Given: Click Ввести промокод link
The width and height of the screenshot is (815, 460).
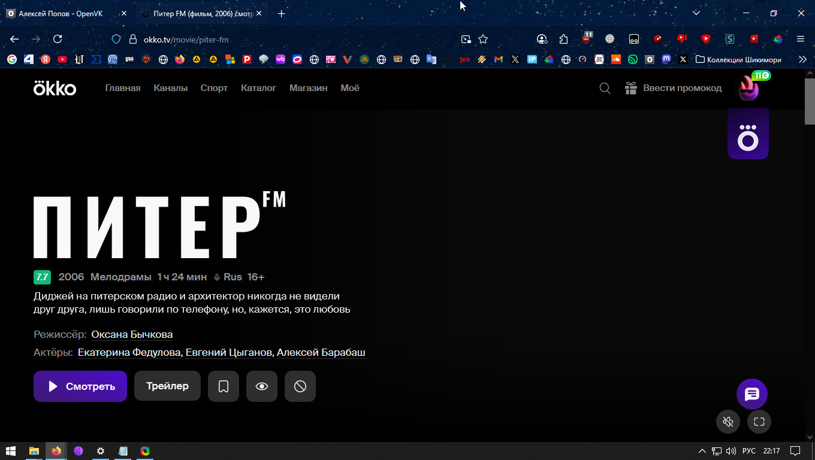Looking at the screenshot, I should point(682,88).
